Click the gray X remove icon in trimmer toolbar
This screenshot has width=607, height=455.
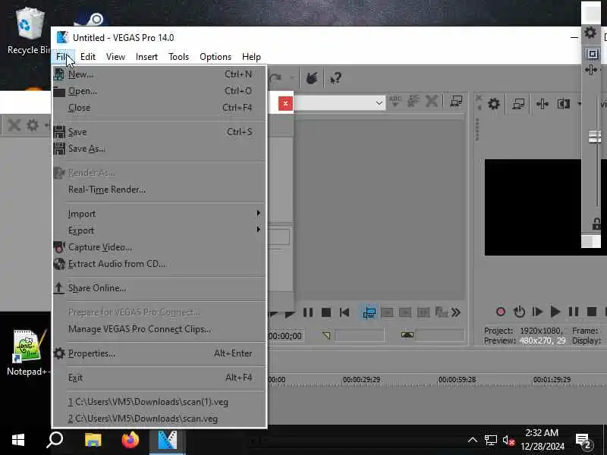(432, 102)
